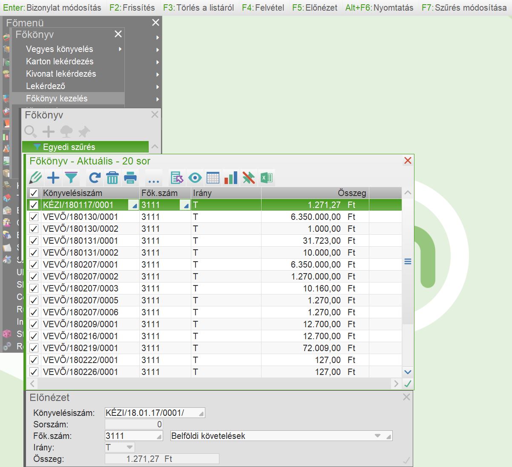
Task: Expand the Belföldi követelések dropdown
Action: click(377, 436)
